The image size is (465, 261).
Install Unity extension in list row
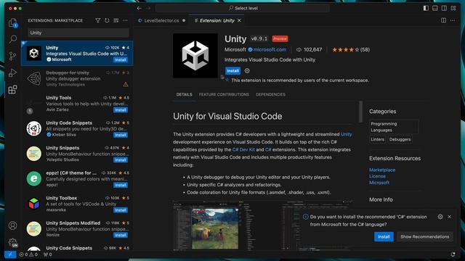121,59
